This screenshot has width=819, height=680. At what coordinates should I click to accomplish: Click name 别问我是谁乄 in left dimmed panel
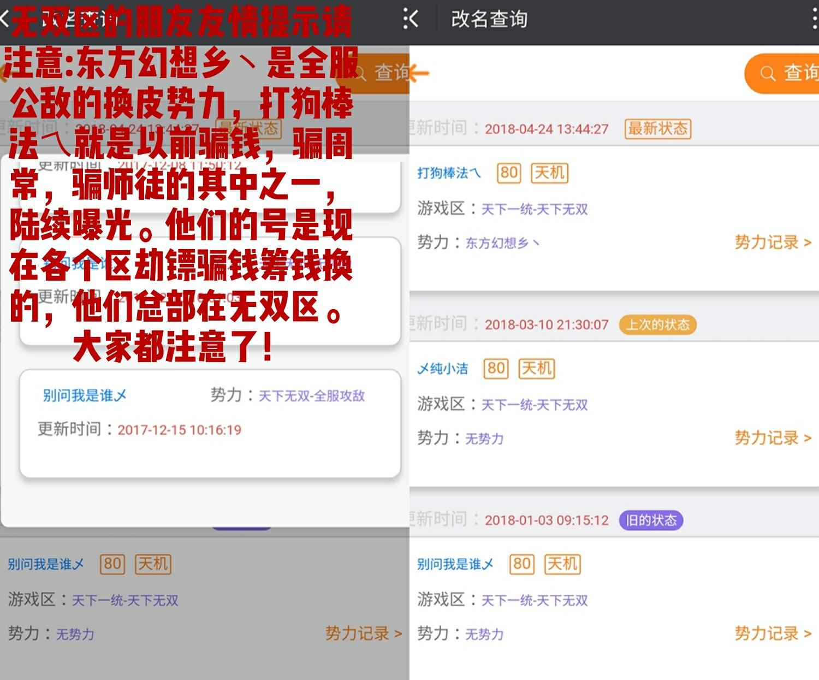46,564
